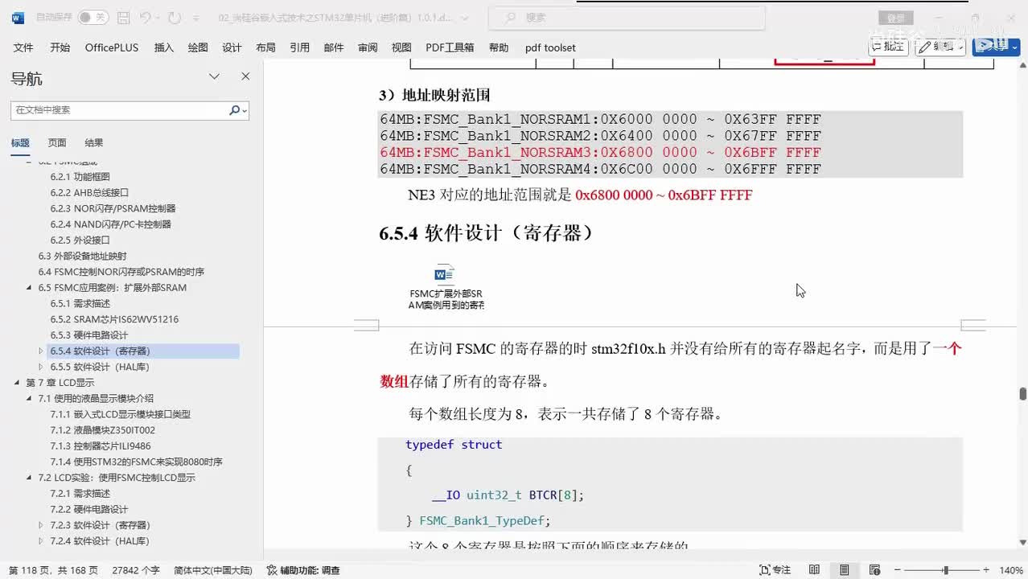
Task: Switch to Print Layout view icon
Action: pos(844,570)
